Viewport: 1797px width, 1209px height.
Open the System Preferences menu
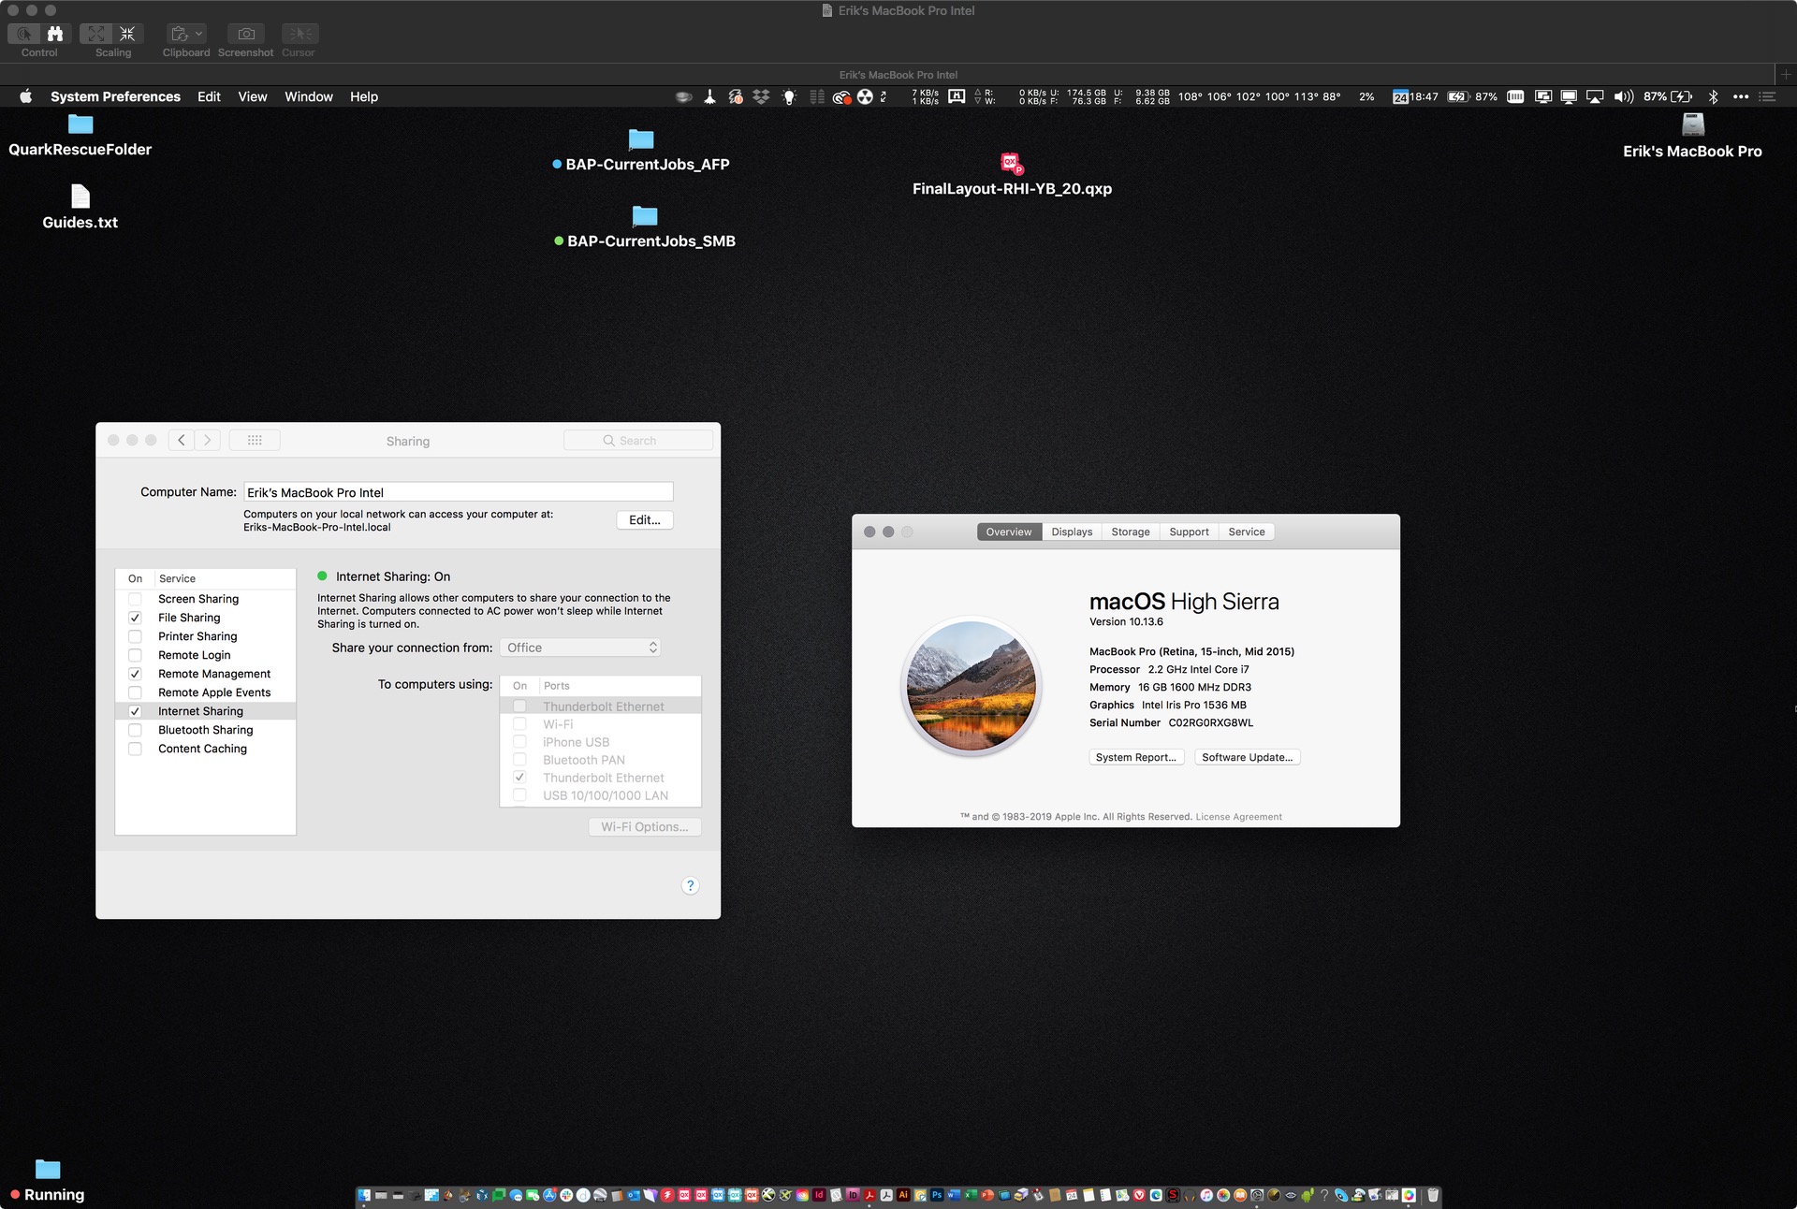pyautogui.click(x=115, y=96)
